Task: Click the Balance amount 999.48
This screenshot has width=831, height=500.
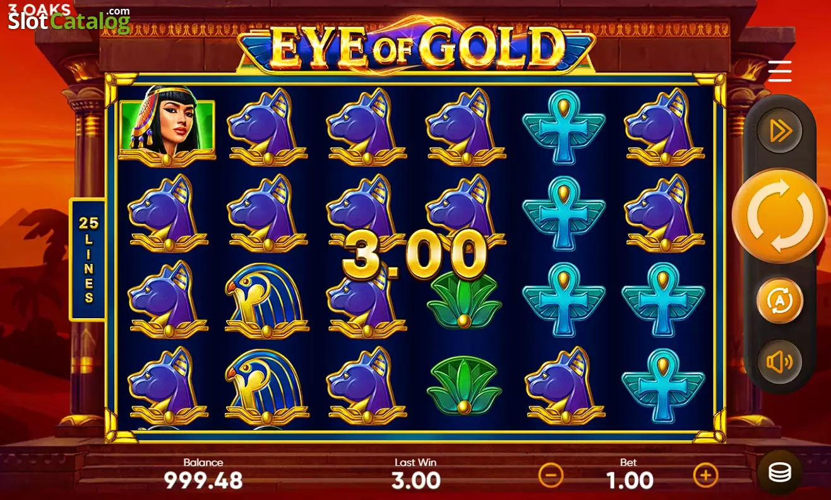Action: tap(203, 481)
